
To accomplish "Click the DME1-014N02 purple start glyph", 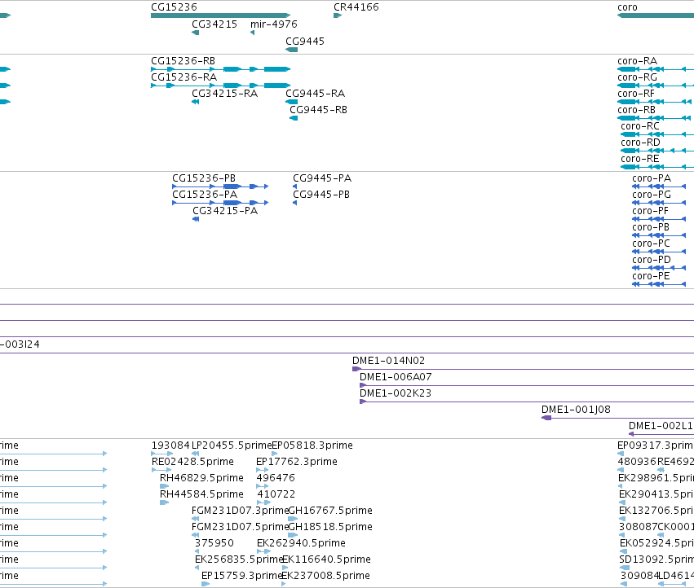I will (356, 369).
